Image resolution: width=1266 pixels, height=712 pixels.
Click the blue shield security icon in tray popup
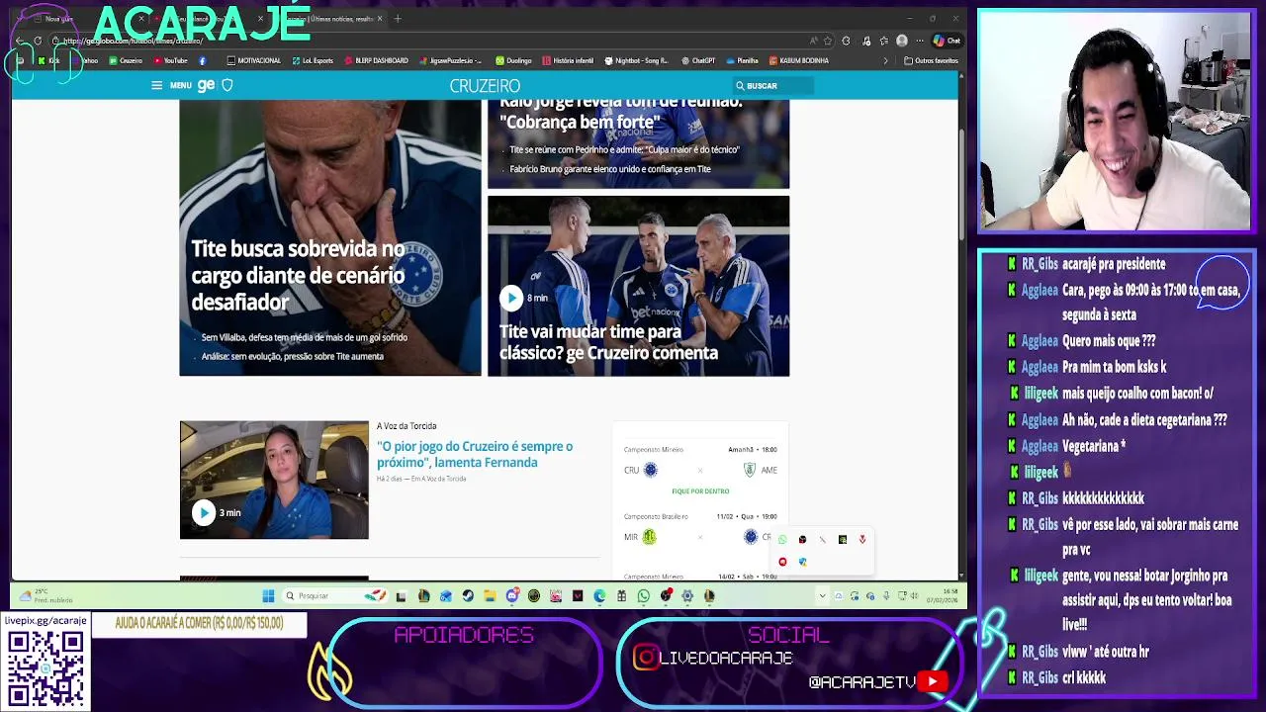(x=802, y=562)
